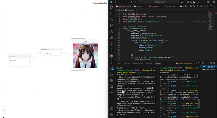Go forward in editor navigation

click(x=135, y=2)
